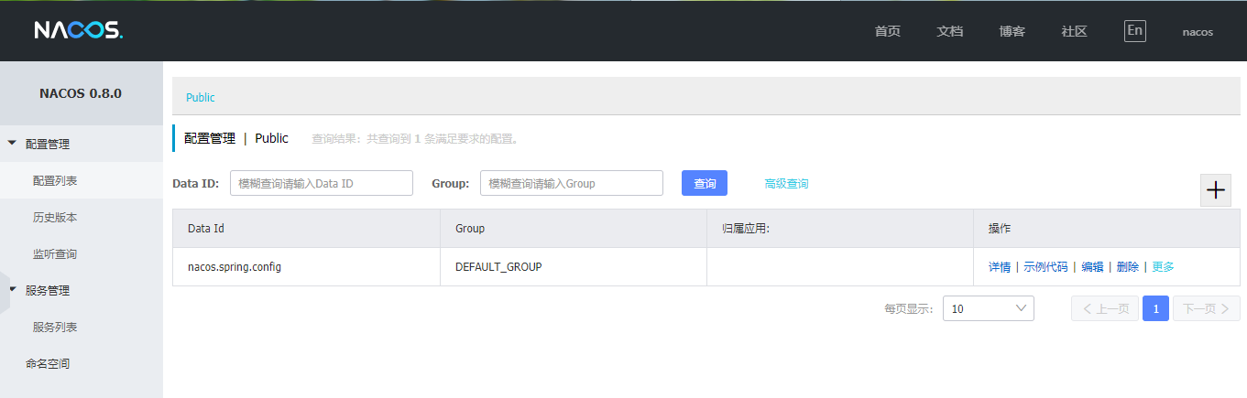The image size is (1247, 398).
Task: Open the nacos user menu
Action: [x=1198, y=31]
